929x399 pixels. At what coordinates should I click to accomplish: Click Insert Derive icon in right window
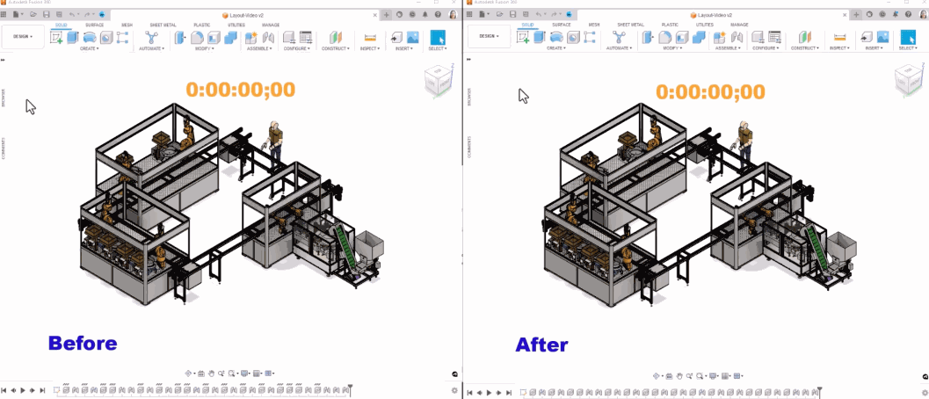point(867,37)
